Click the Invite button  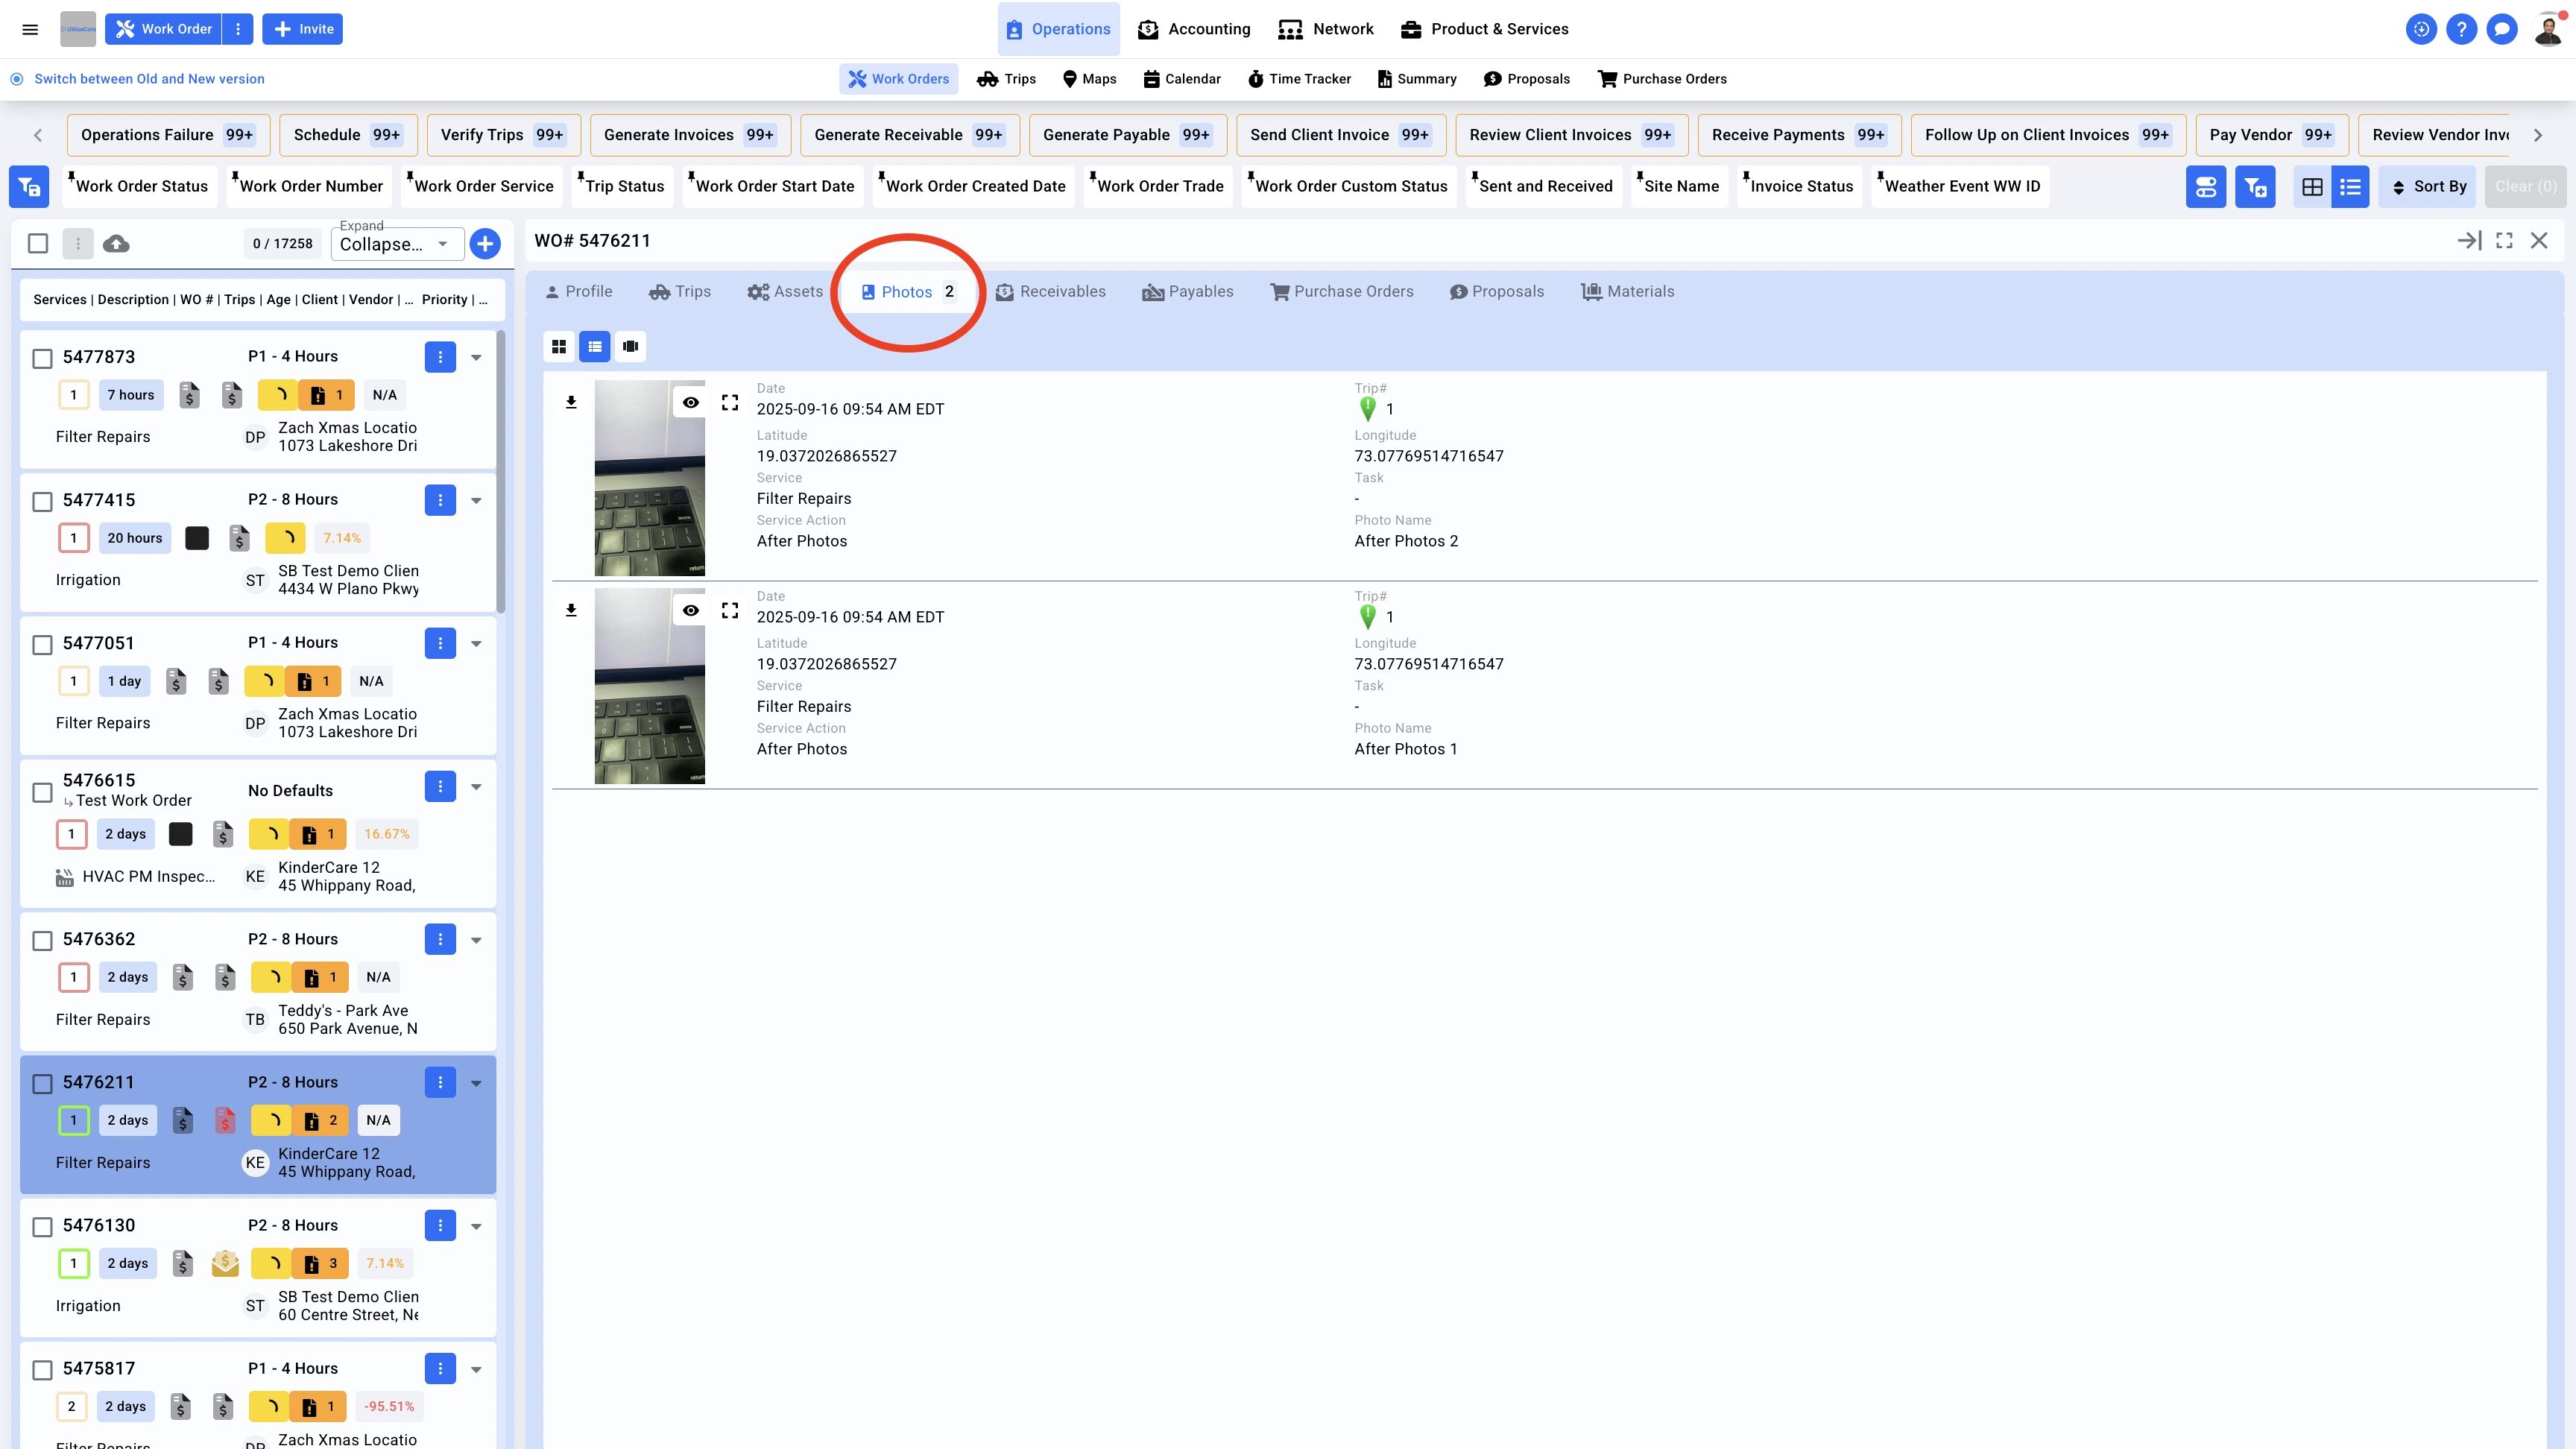coord(303,29)
